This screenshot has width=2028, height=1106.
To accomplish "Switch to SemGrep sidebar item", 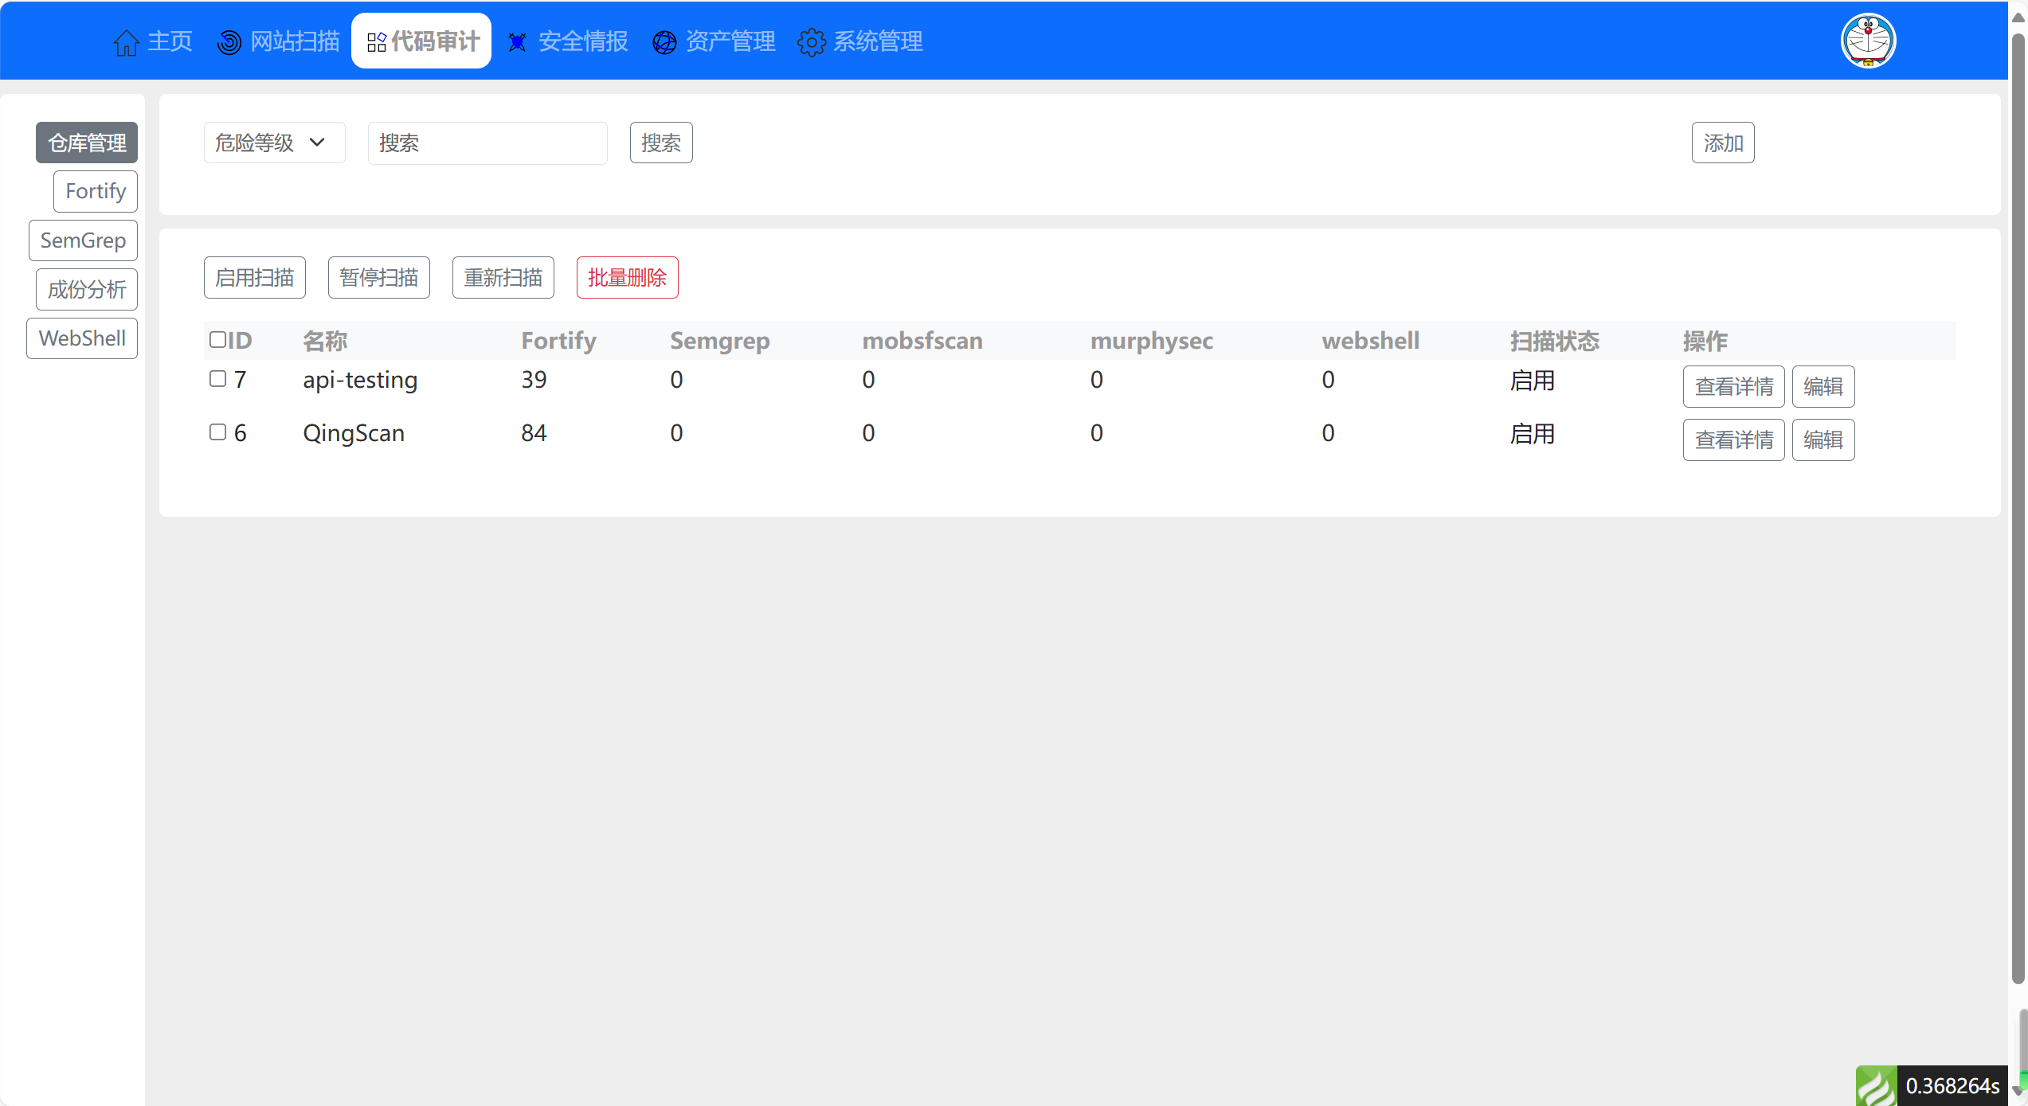I will [83, 240].
